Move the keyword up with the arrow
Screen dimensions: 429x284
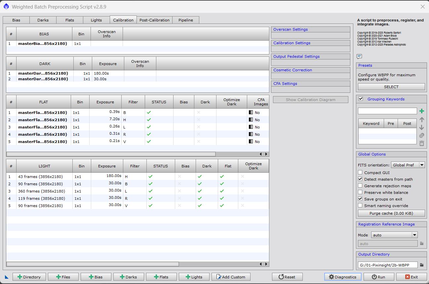pos(422,120)
